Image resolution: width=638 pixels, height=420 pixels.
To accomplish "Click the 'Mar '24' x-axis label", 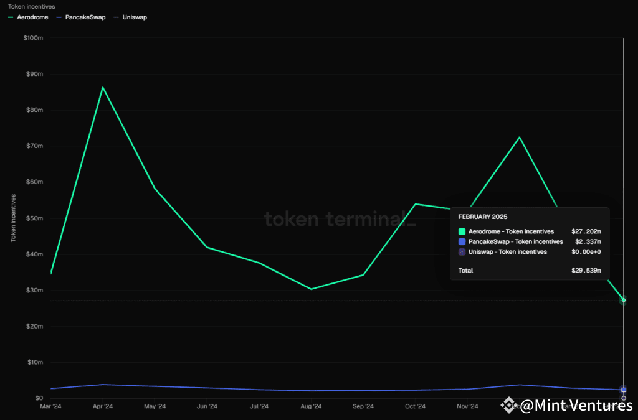I will [51, 406].
